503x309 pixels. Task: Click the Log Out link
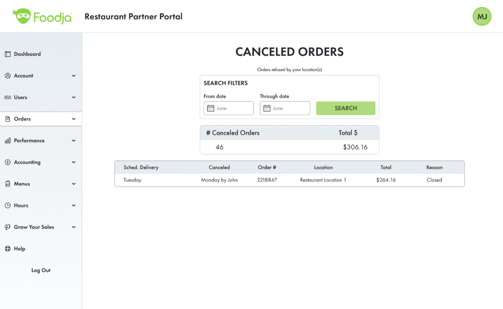pyautogui.click(x=41, y=270)
